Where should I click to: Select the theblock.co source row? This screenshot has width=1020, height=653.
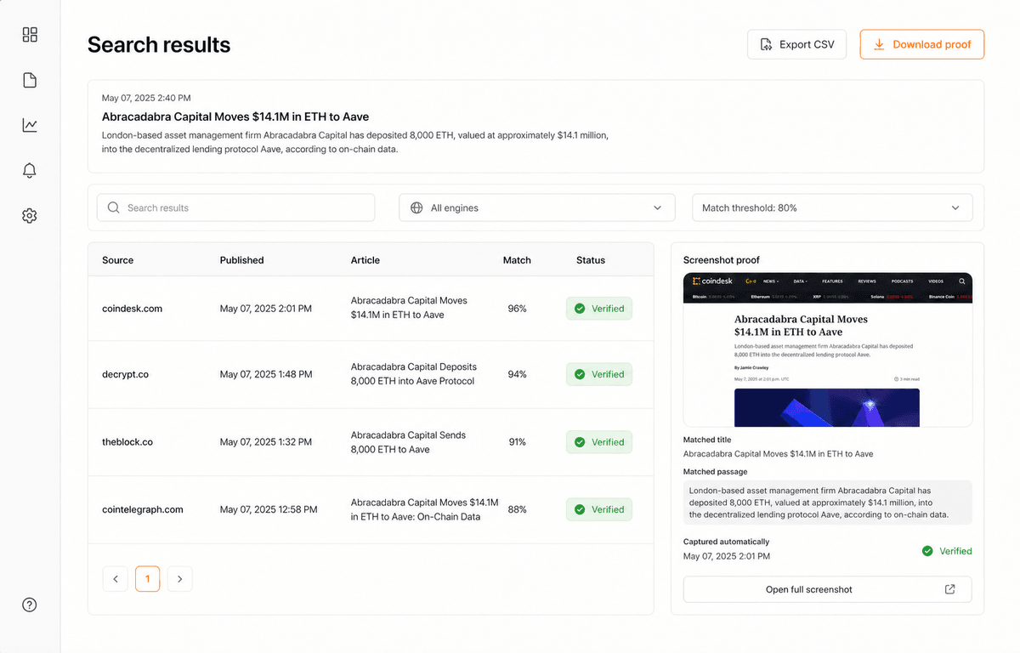coord(371,442)
